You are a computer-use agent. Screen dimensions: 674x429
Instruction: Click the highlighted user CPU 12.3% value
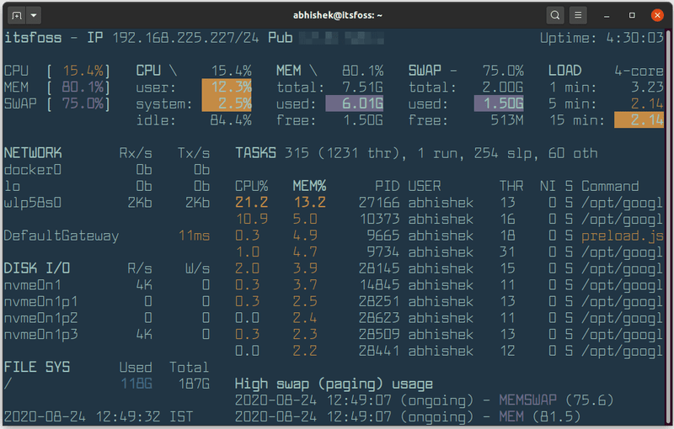click(x=227, y=87)
